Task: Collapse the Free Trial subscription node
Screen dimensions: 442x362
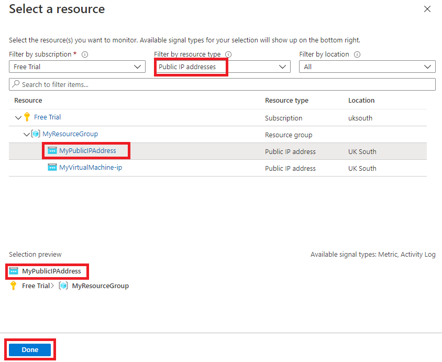Action: [19, 117]
